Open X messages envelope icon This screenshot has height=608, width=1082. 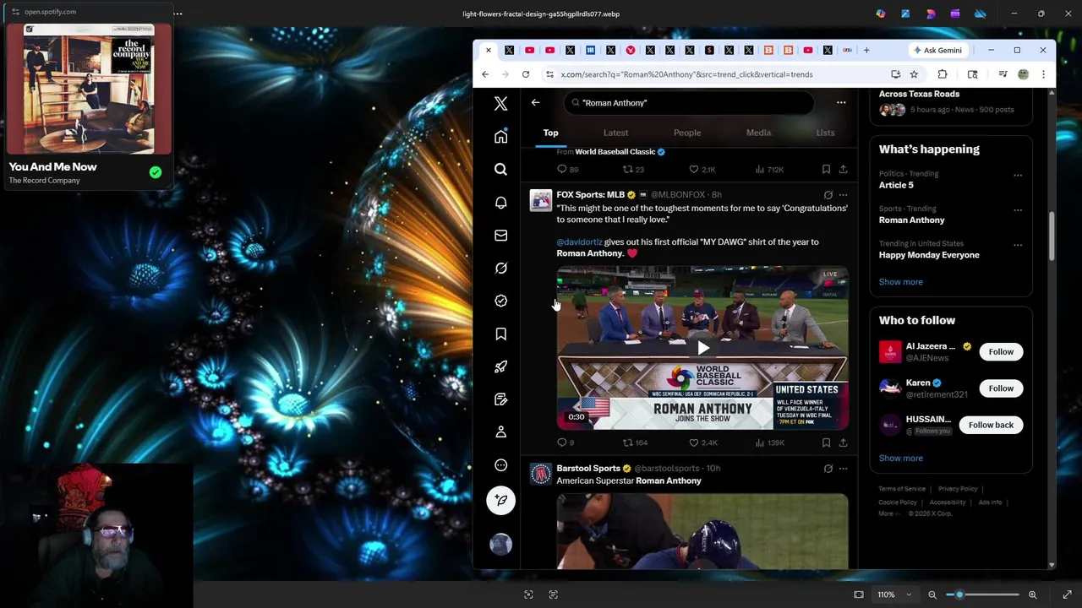point(500,236)
